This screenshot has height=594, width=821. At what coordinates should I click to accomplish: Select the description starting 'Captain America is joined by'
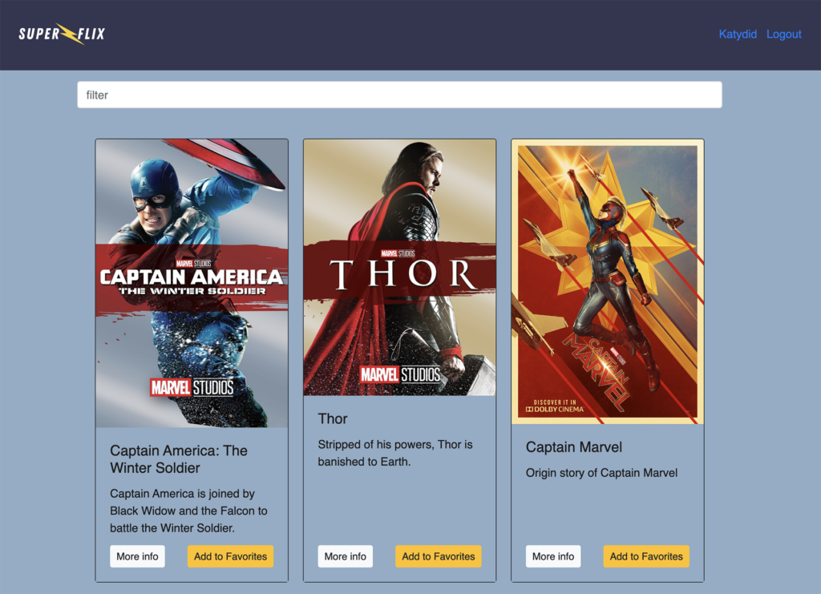(x=188, y=511)
